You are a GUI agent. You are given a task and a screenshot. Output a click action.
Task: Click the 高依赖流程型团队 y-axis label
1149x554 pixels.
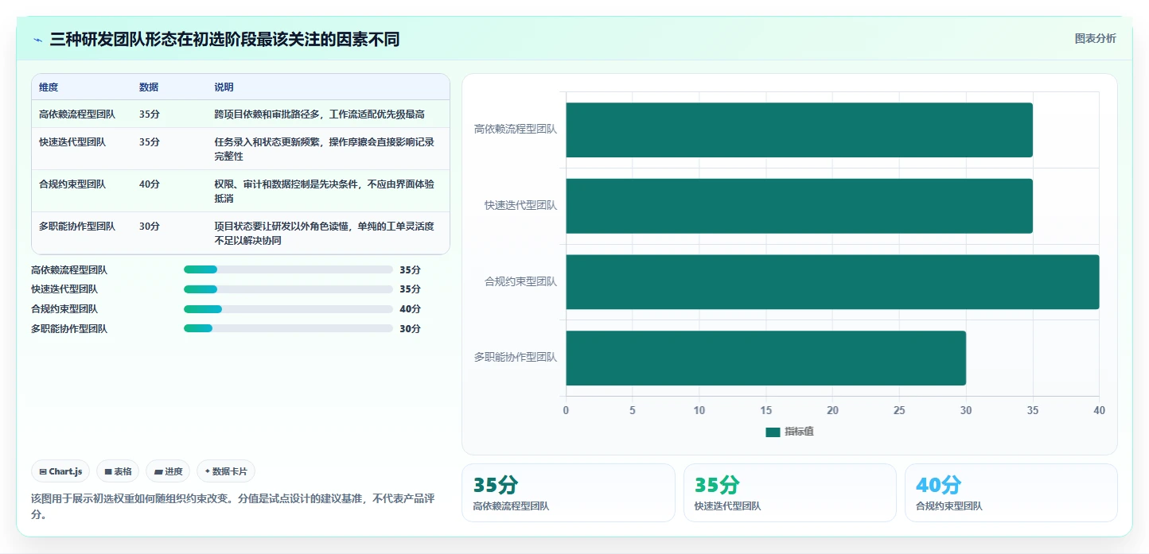516,129
